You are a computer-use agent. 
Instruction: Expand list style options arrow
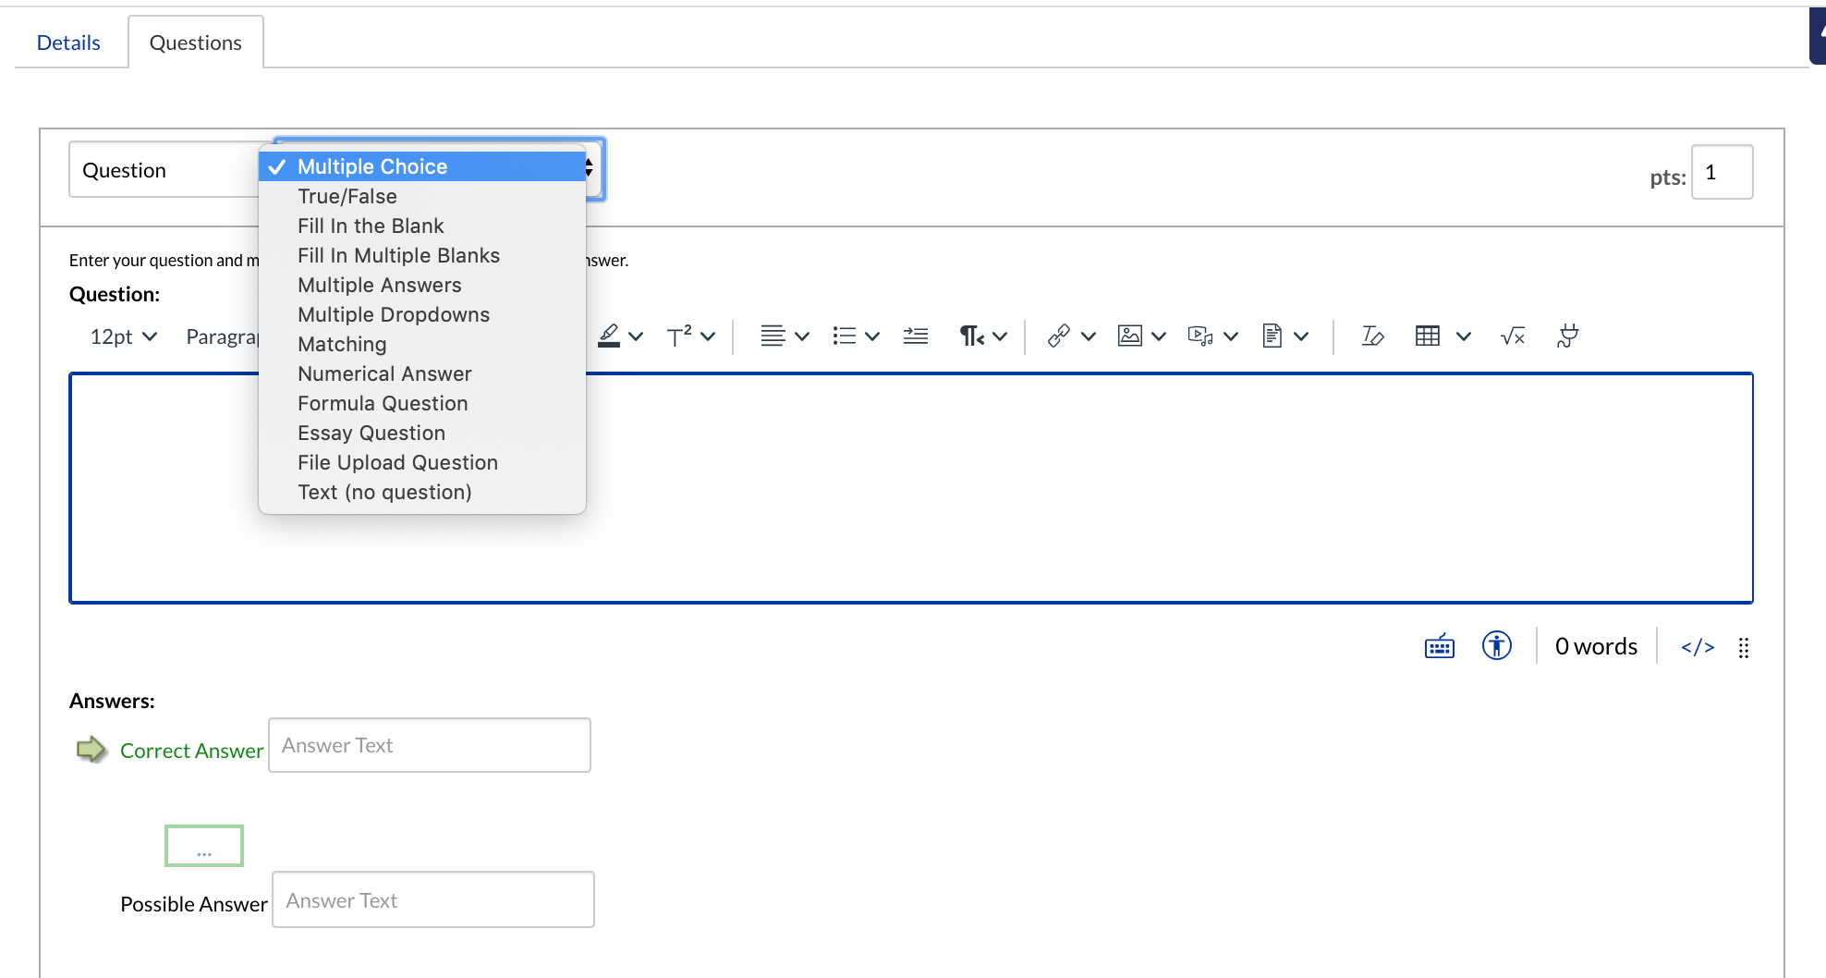point(872,336)
